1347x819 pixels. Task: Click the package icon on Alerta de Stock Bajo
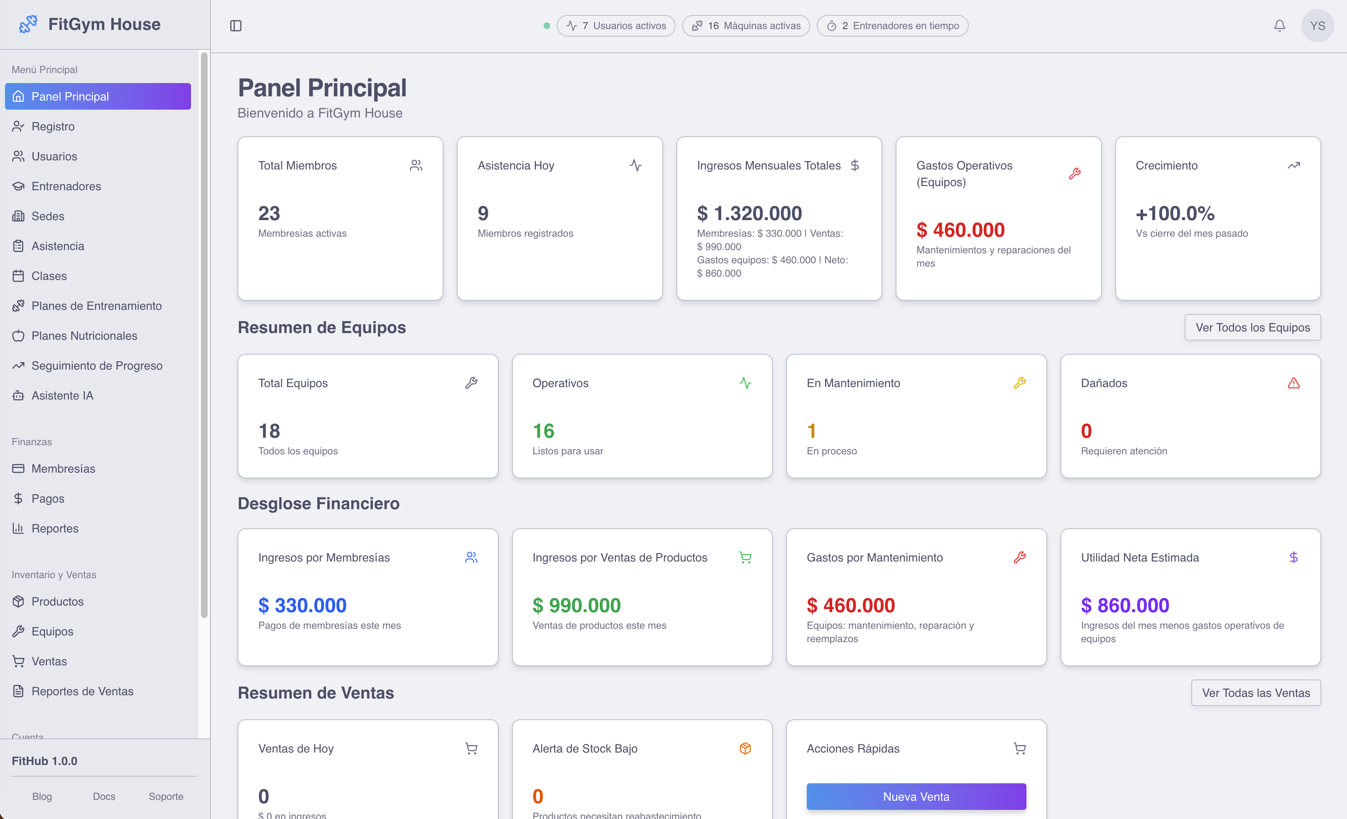[x=746, y=748]
